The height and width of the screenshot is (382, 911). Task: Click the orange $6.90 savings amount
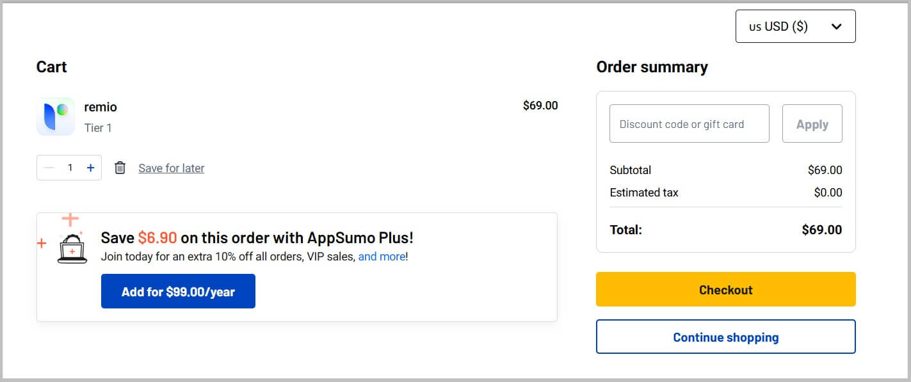point(157,238)
